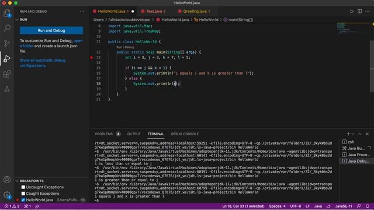Open the Accounts menu icon
This screenshot has width=374, height=210.
click(x=7, y=180)
